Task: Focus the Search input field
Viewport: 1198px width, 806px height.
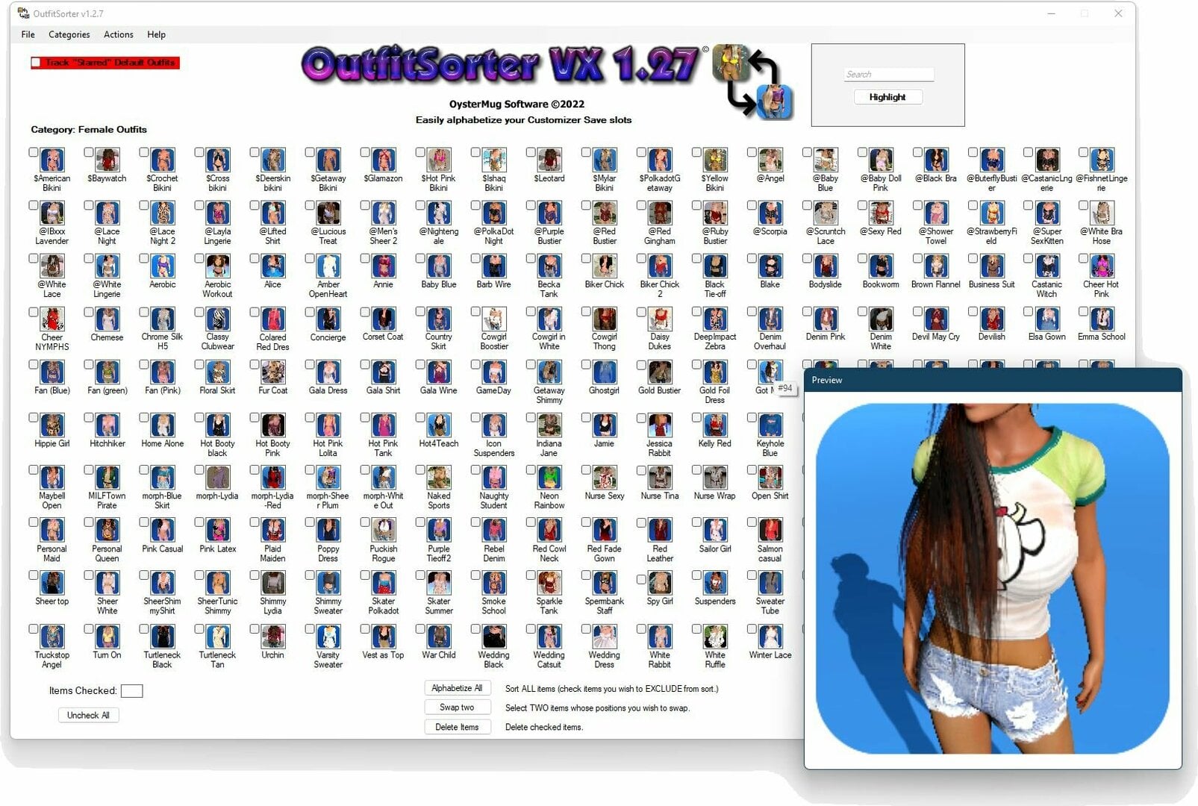Action: [x=888, y=75]
